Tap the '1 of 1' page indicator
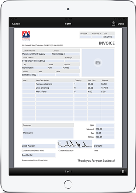The image size is (136, 193). pyautogui.click(x=68, y=171)
